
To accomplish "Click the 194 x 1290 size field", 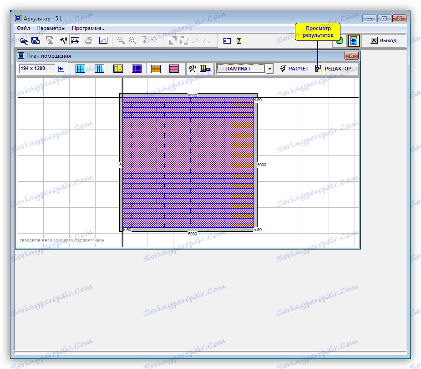I will tap(36, 69).
